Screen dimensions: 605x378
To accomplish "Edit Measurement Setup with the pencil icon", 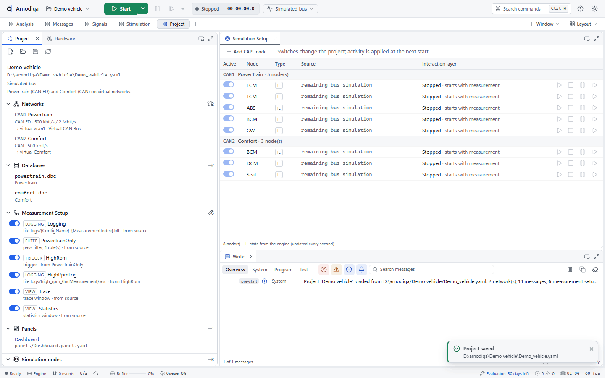I will (x=210, y=213).
